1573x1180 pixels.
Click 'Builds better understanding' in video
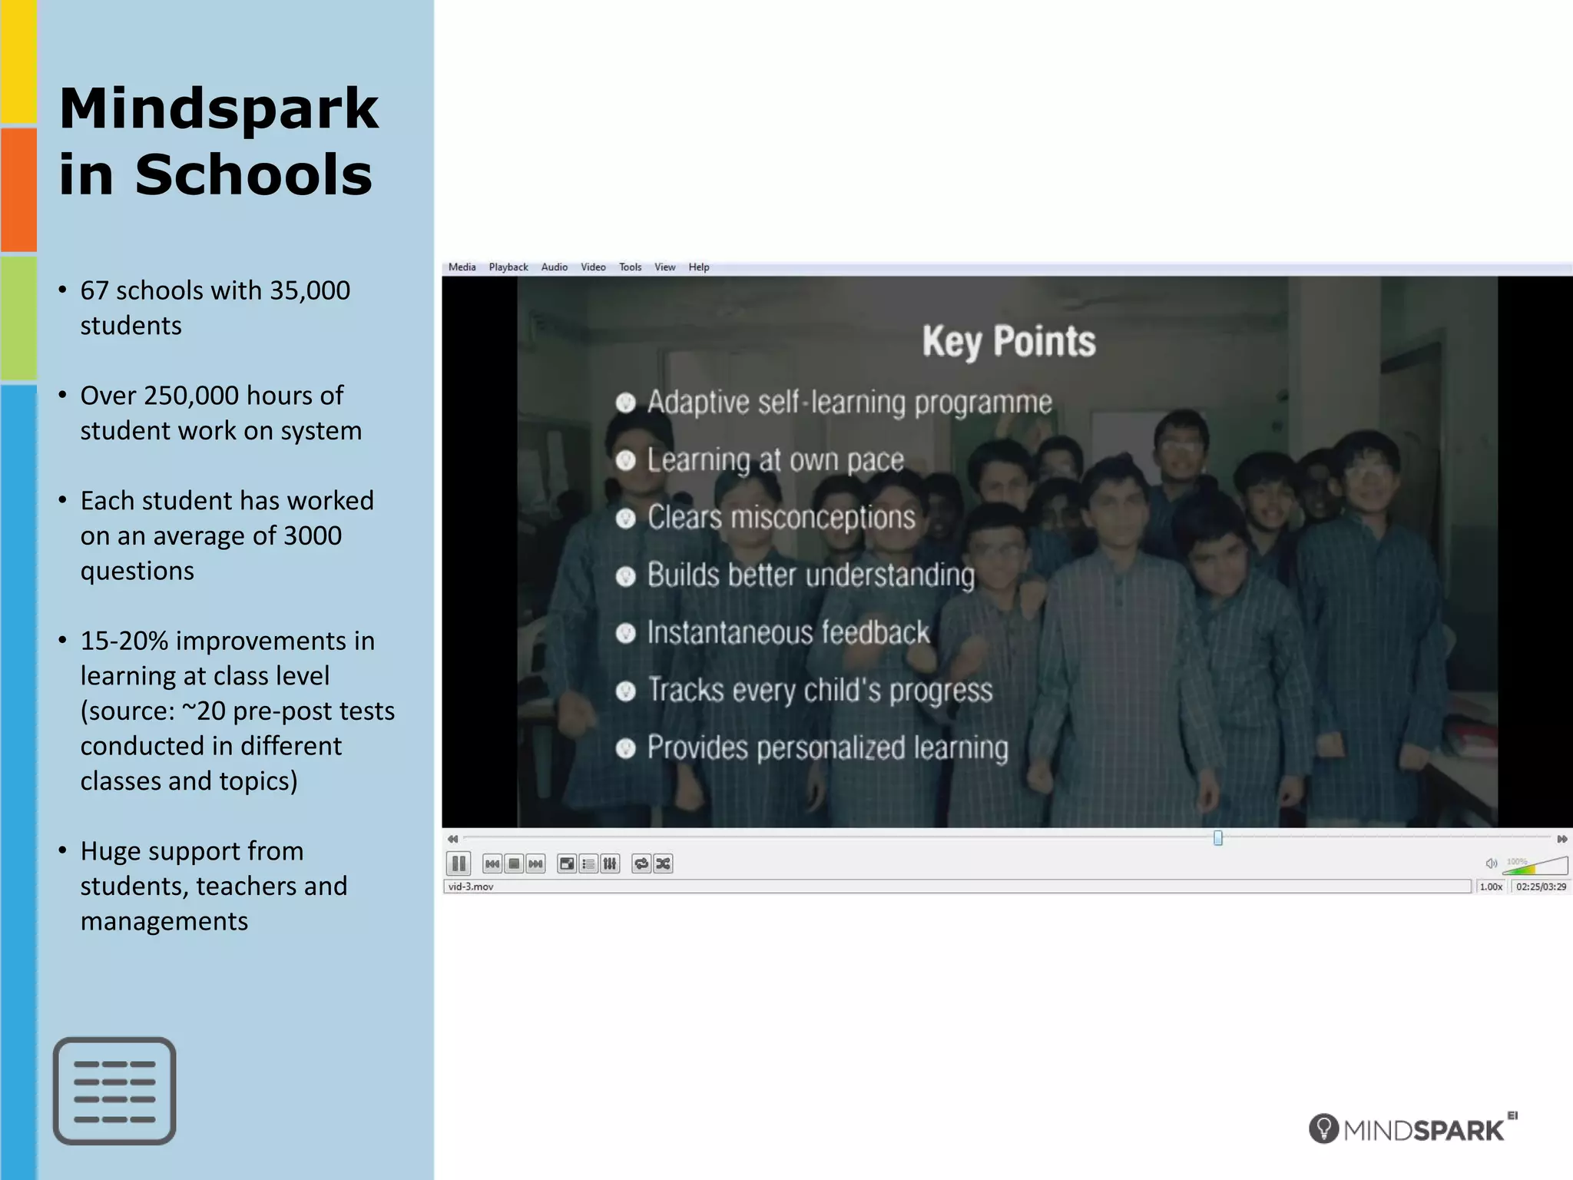[811, 575]
